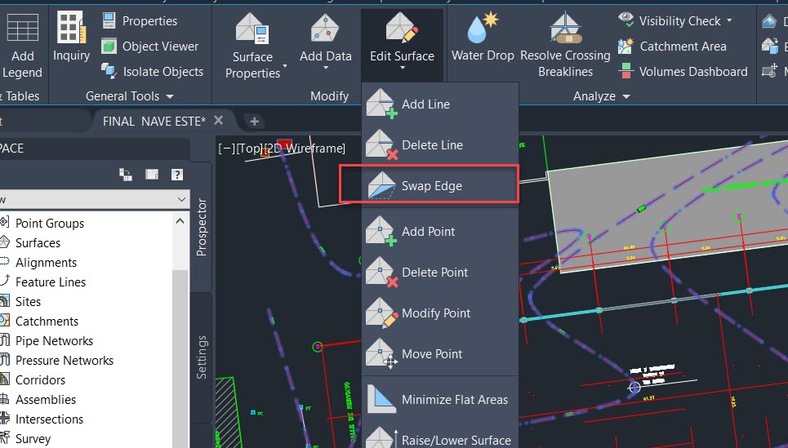Image resolution: width=788 pixels, height=448 pixels.
Task: Click the Toolspace panorama list icon
Action: click(x=152, y=175)
